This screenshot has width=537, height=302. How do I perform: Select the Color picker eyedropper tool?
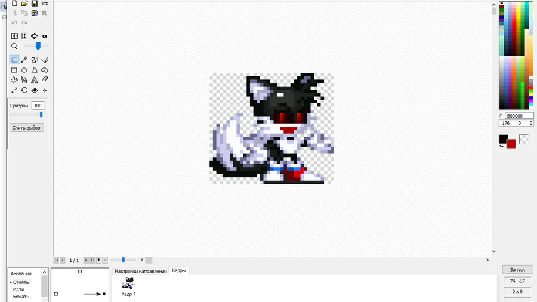click(24, 60)
